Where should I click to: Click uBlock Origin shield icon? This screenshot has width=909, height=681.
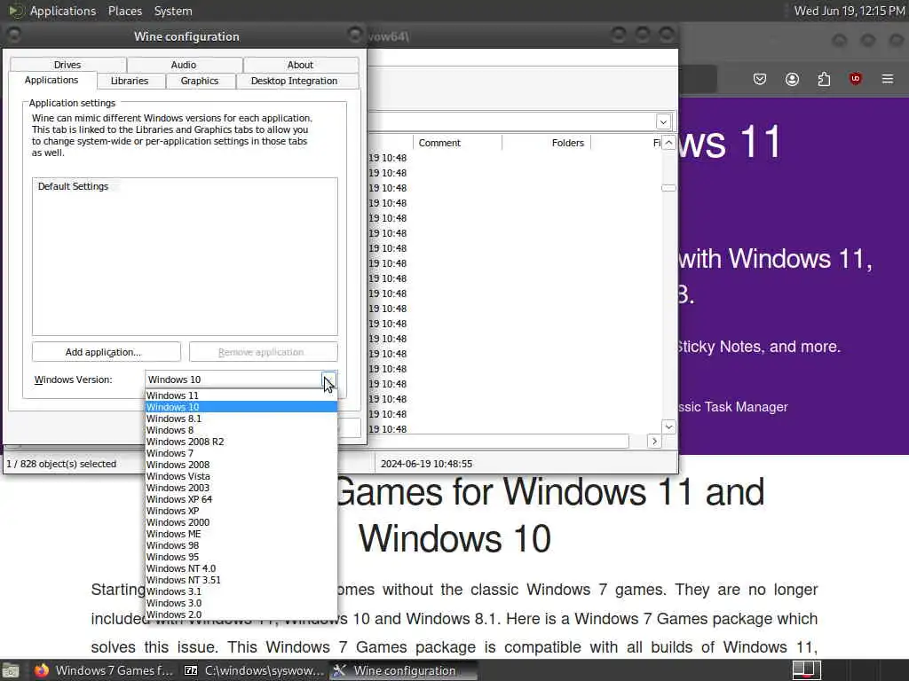coord(855,79)
